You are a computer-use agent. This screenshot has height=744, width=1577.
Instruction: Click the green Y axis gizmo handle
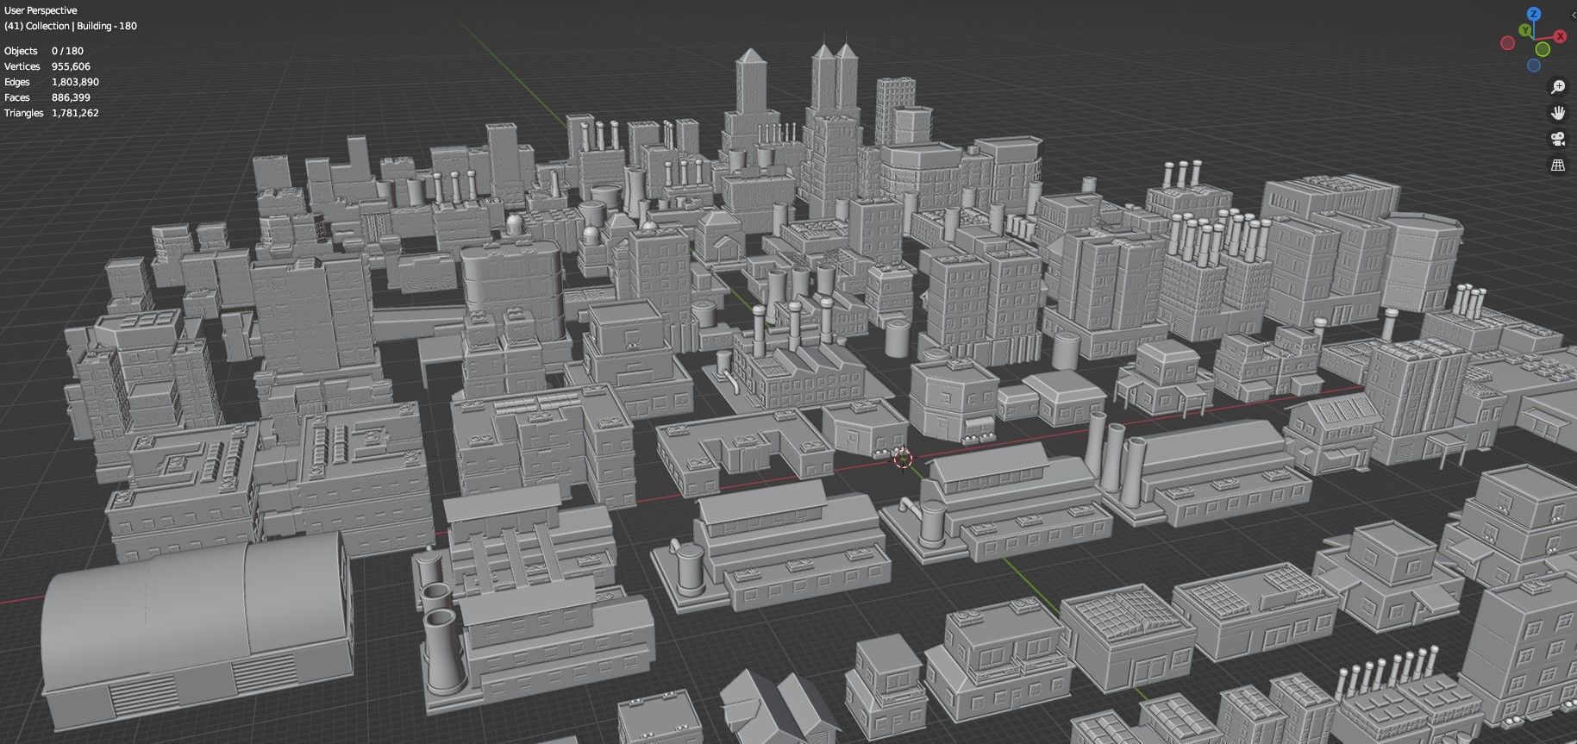(x=1525, y=30)
